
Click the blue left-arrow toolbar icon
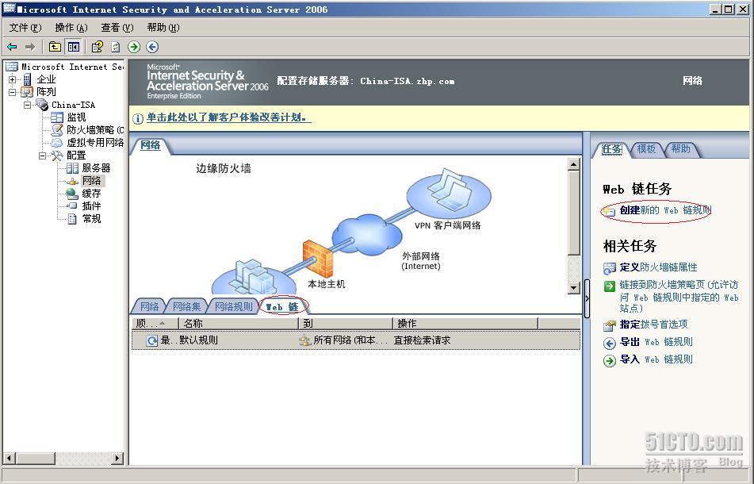coord(152,47)
